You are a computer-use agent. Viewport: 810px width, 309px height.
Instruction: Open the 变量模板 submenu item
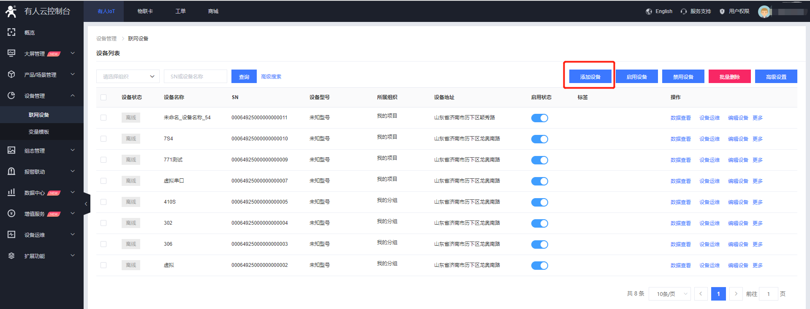39,132
